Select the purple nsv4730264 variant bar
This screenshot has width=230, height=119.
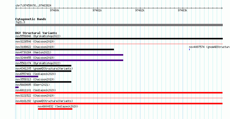[x=69, y=55]
